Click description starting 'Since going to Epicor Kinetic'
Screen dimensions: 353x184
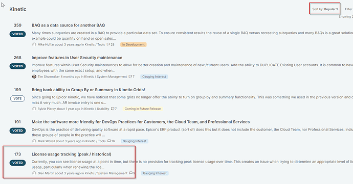192,100
